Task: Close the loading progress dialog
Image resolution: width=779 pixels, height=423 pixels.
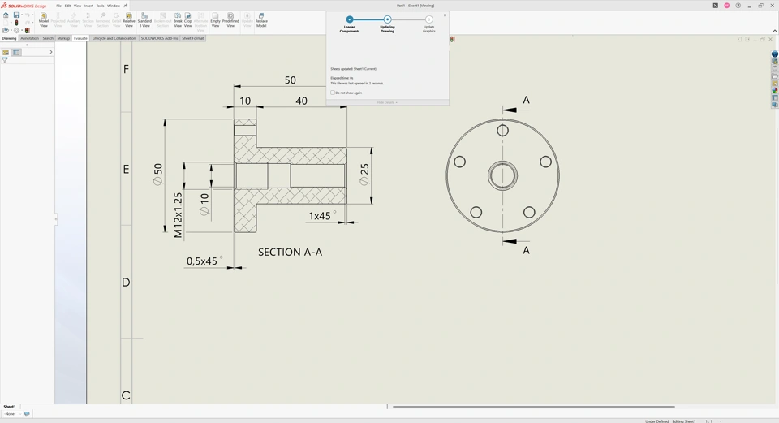Action: tap(445, 15)
